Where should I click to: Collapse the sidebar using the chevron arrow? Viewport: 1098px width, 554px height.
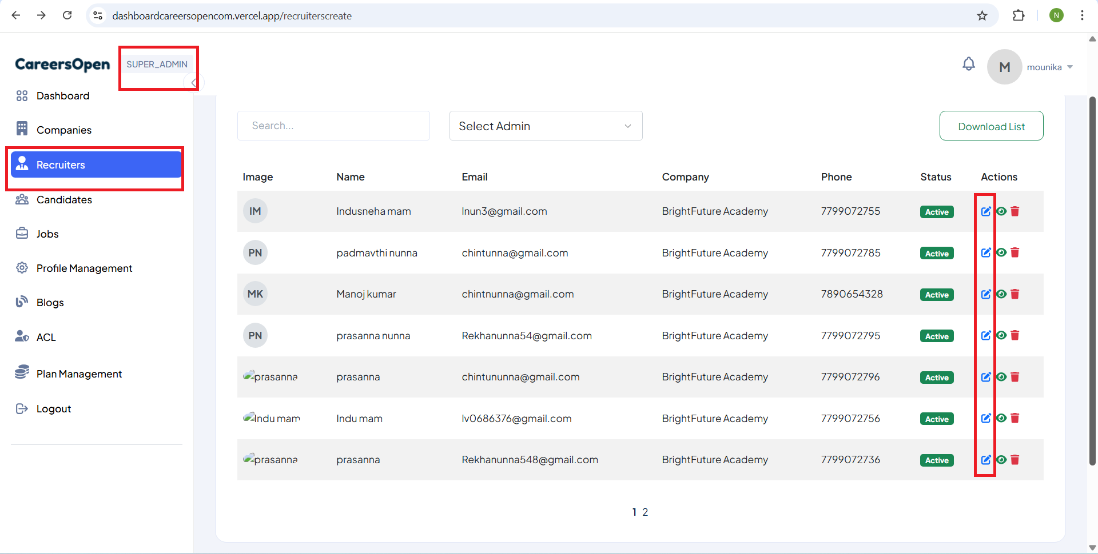coord(193,83)
